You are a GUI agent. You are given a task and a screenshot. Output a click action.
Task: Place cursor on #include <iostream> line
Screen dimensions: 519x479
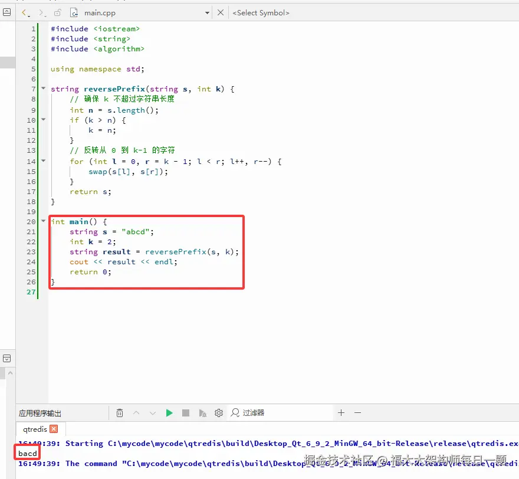pos(96,29)
